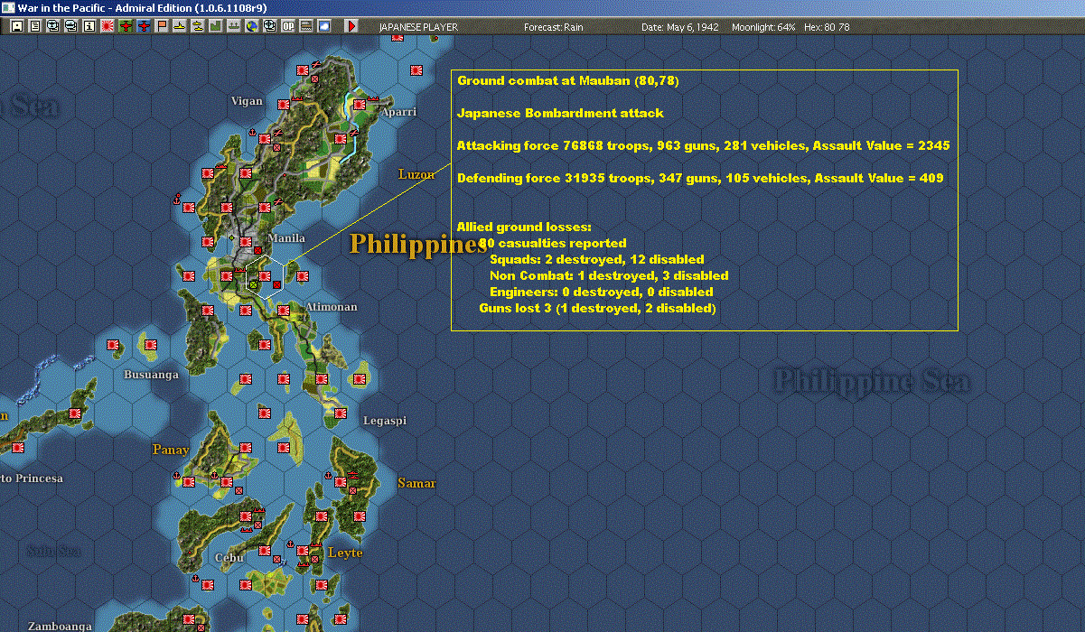Click the orange 'Luzon' island label
This screenshot has height=632, width=1085.
tap(416, 174)
